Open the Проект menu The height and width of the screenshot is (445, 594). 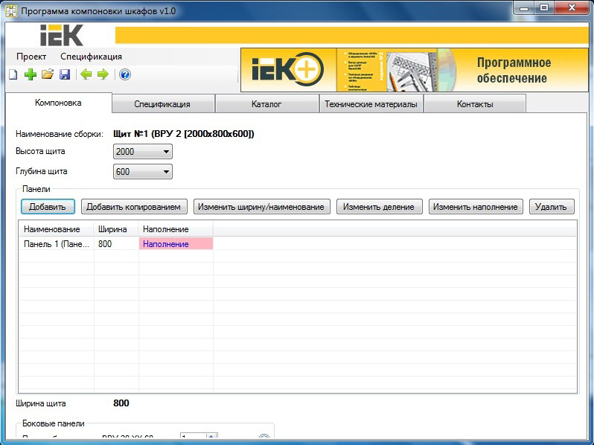(x=31, y=57)
